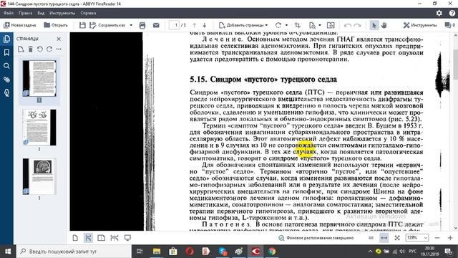Rotate pages using the rotate icon
This screenshot has width=458, height=258.
[x=278, y=26]
